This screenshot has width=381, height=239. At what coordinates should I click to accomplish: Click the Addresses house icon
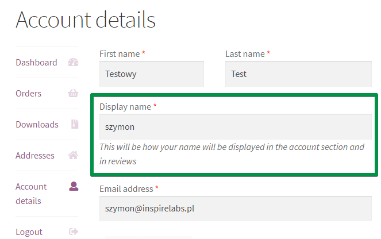(x=73, y=155)
